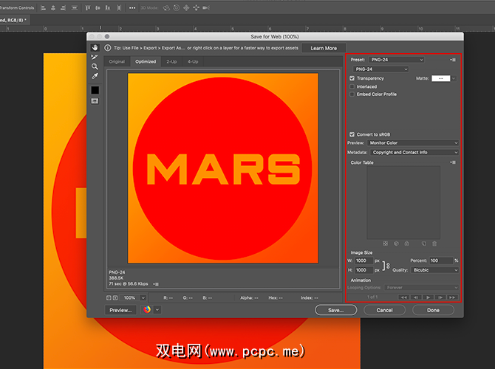Enable the Interlaced checkbox

pos(352,86)
